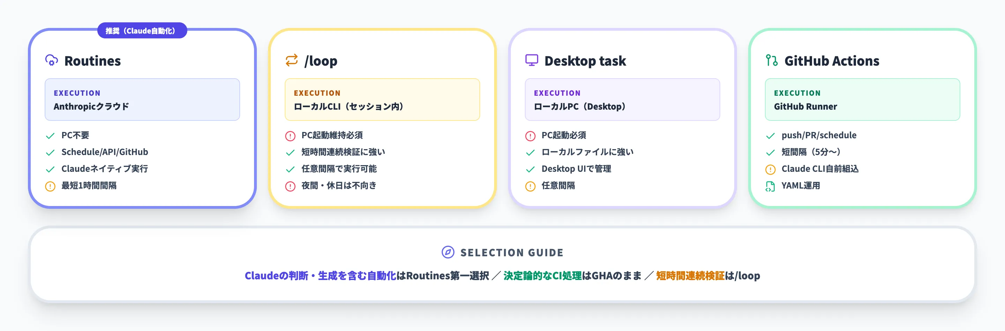Click the text push/PR/schedule

[819, 135]
